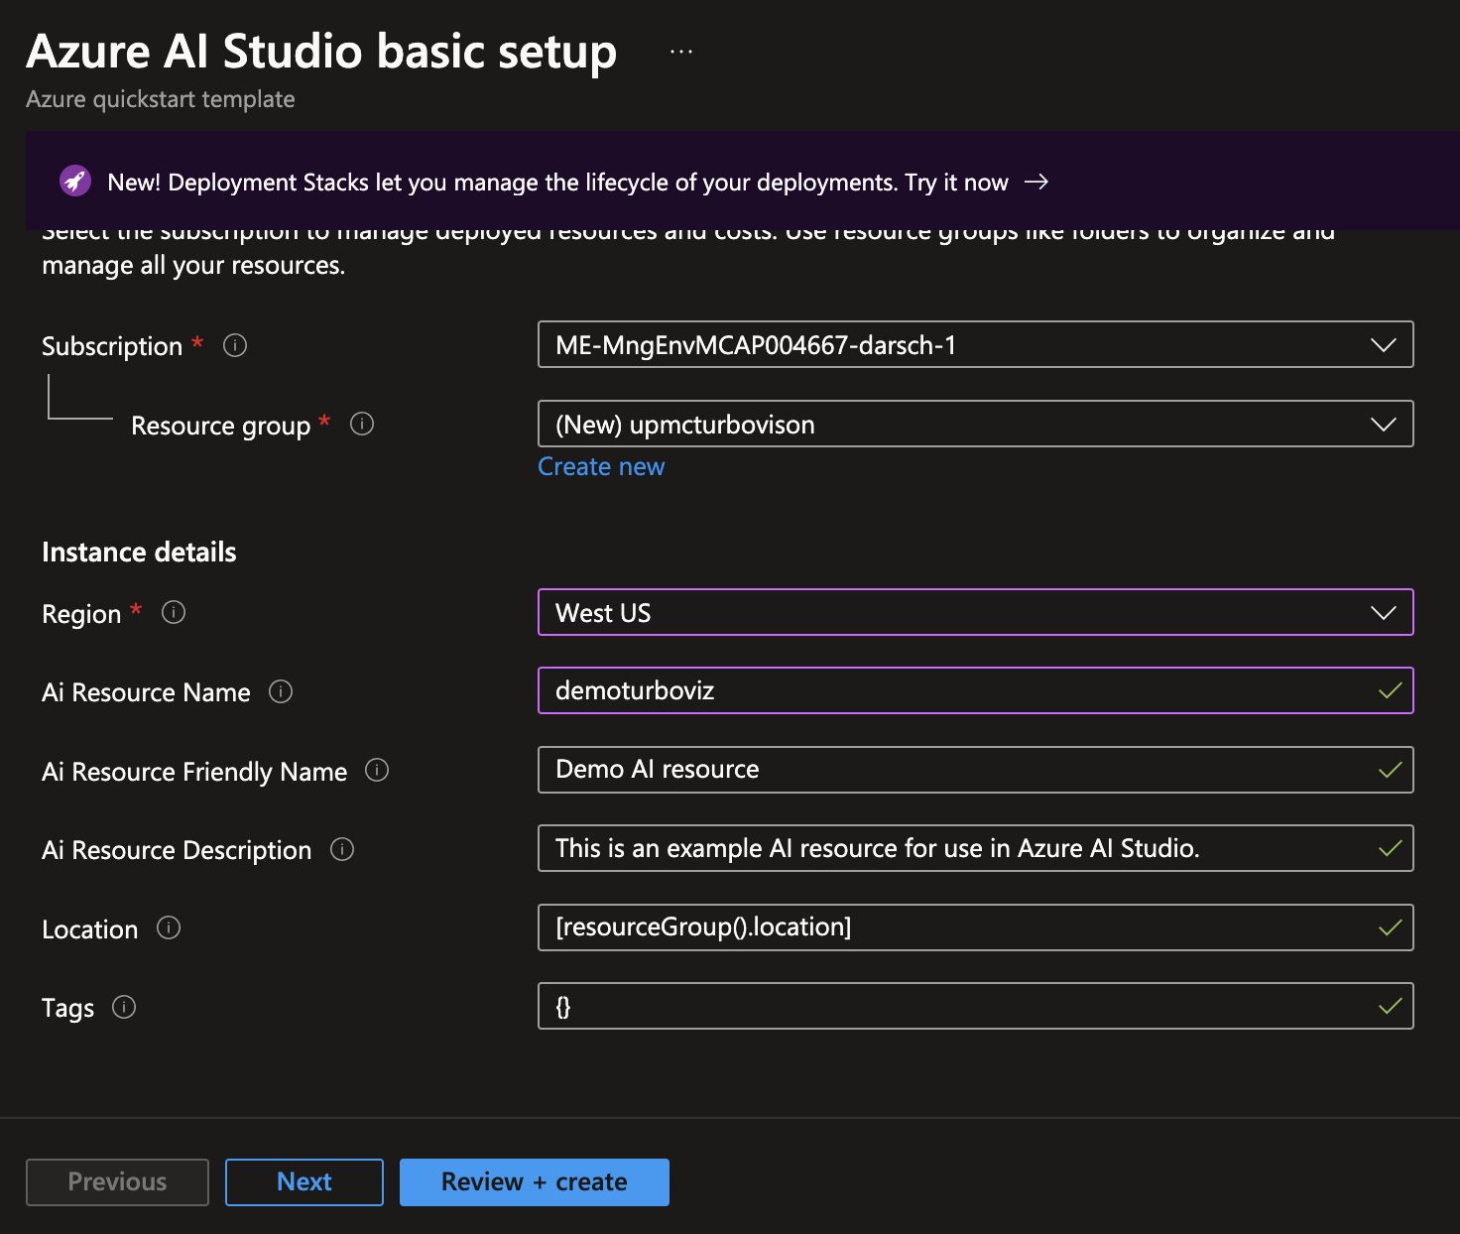
Task: Click the Create new resource group link
Action: click(x=601, y=467)
